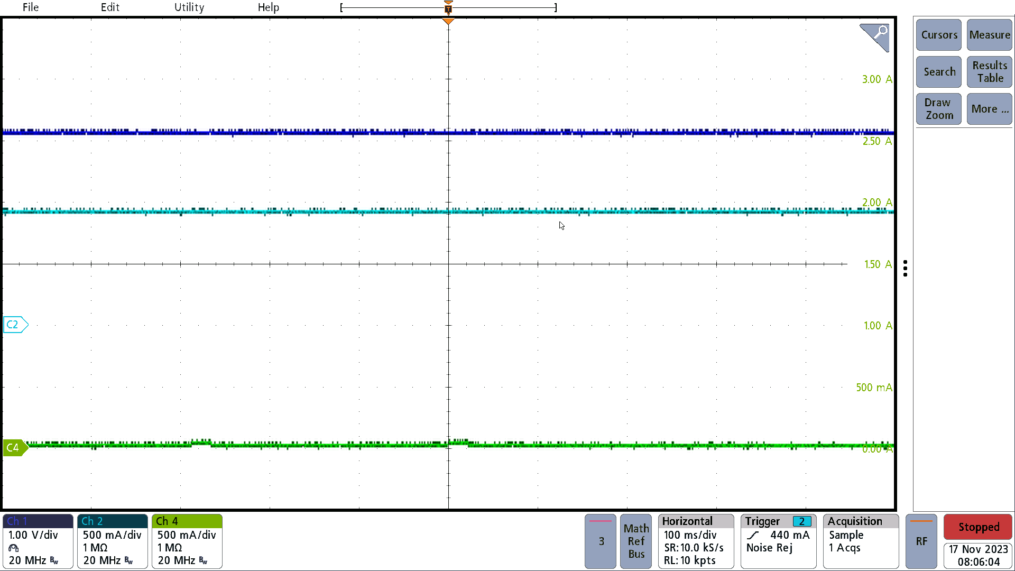The height and width of the screenshot is (571, 1015).
Task: Click the red Stopped run/stop button
Action: [978, 527]
